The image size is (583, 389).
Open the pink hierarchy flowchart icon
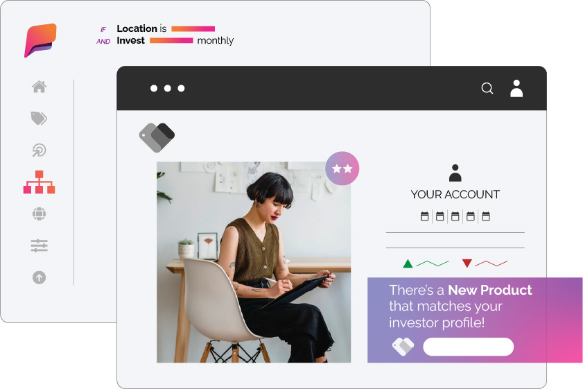(x=39, y=182)
